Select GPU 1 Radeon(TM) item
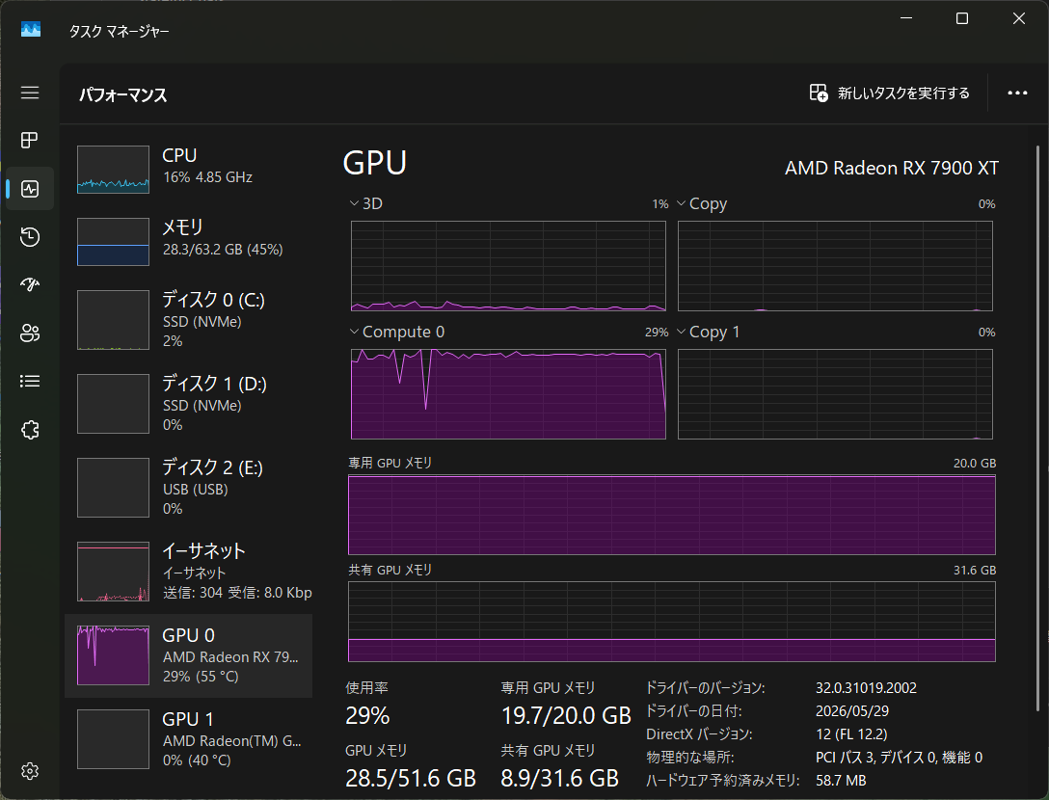1049x800 pixels. tap(189, 739)
